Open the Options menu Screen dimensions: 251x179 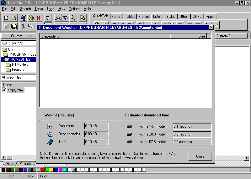(x=74, y=9)
